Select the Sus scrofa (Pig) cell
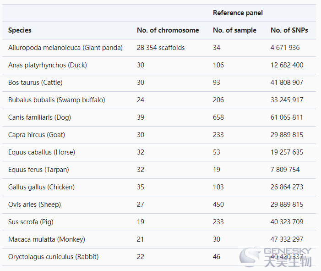321x271 pixels. pyautogui.click(x=31, y=222)
